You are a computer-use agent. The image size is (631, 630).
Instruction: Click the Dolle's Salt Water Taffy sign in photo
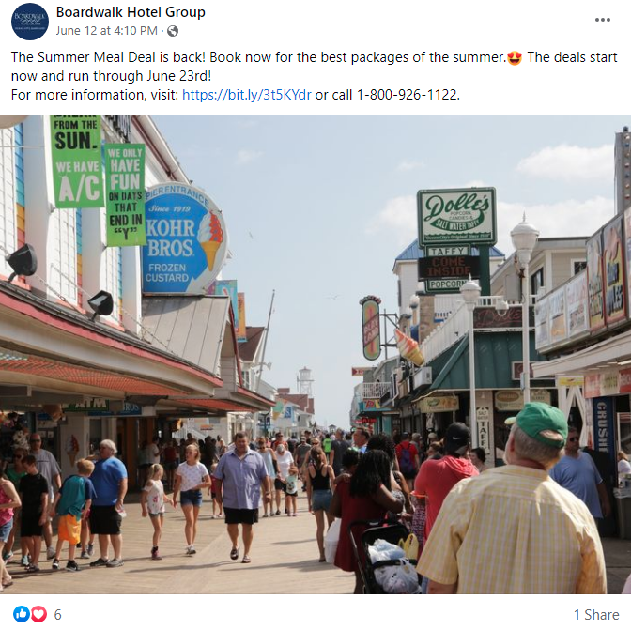(x=456, y=217)
